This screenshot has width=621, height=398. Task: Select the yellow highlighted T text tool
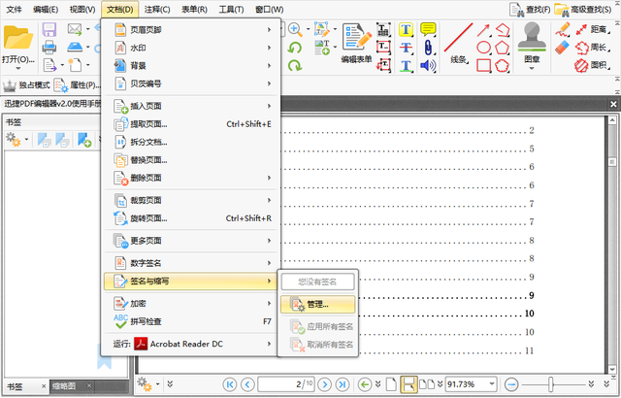(x=406, y=30)
